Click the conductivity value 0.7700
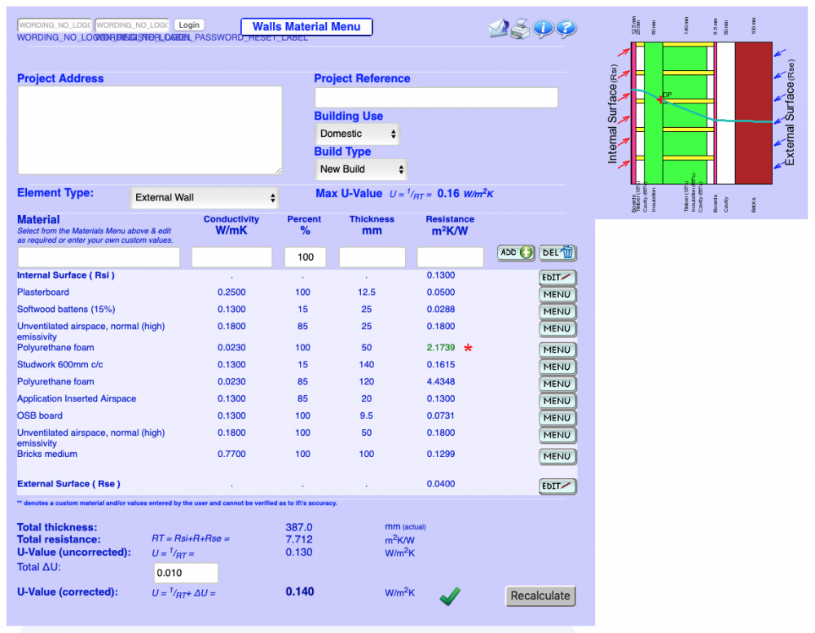This screenshot has width=815, height=633. pyautogui.click(x=231, y=455)
